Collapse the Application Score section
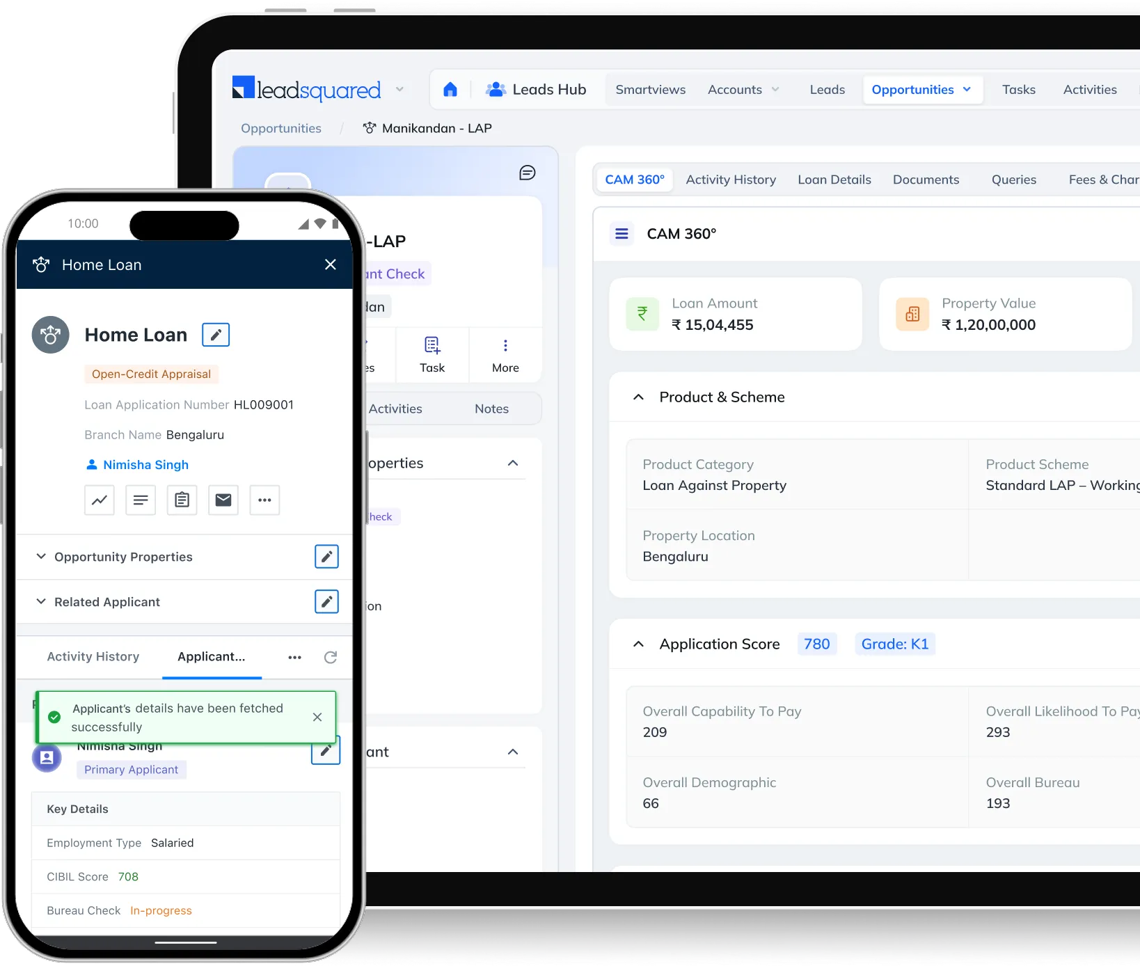The width and height of the screenshot is (1140, 966). (x=638, y=644)
